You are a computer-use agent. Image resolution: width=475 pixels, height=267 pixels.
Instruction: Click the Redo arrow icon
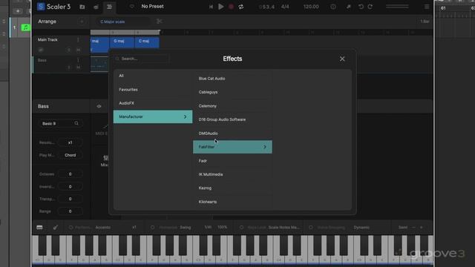[x=370, y=7]
